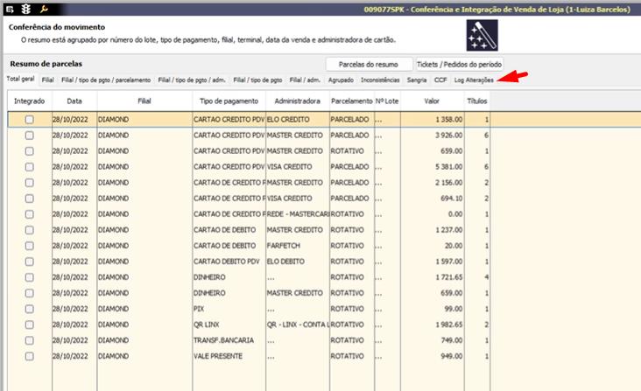Select Integrado checkbox for QR LINX row
641x391 pixels.
click(30, 325)
